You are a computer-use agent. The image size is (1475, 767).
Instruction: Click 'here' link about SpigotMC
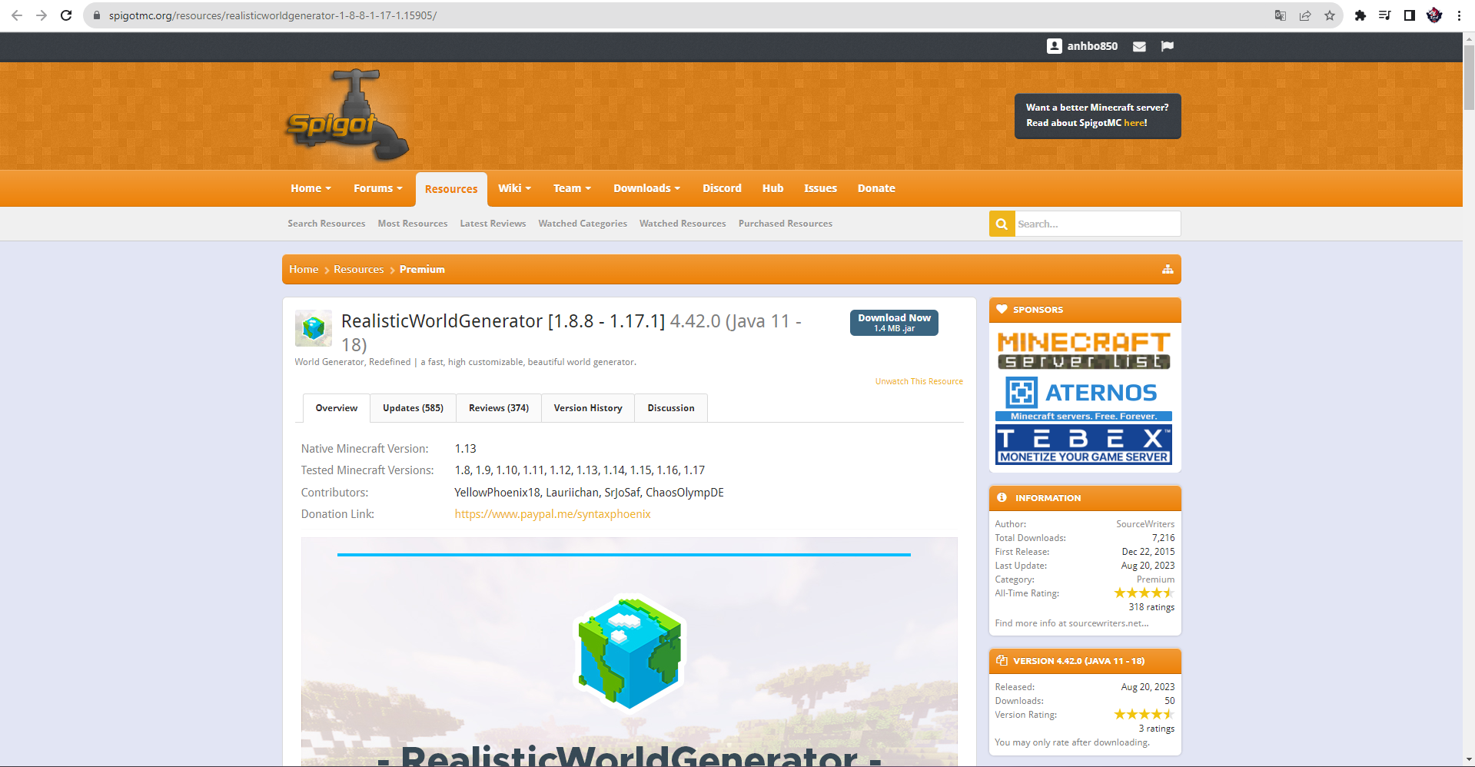tap(1134, 123)
